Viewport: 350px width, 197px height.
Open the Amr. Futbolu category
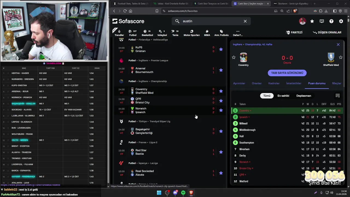[221, 33]
